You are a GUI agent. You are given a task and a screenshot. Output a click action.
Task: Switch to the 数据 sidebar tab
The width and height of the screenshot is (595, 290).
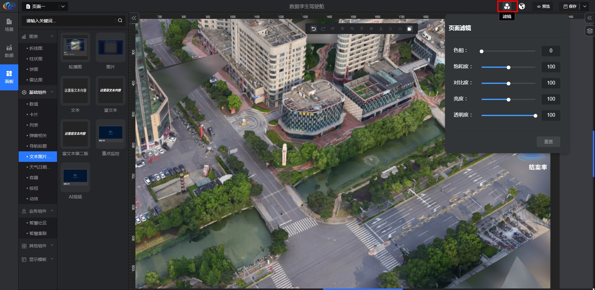9,51
